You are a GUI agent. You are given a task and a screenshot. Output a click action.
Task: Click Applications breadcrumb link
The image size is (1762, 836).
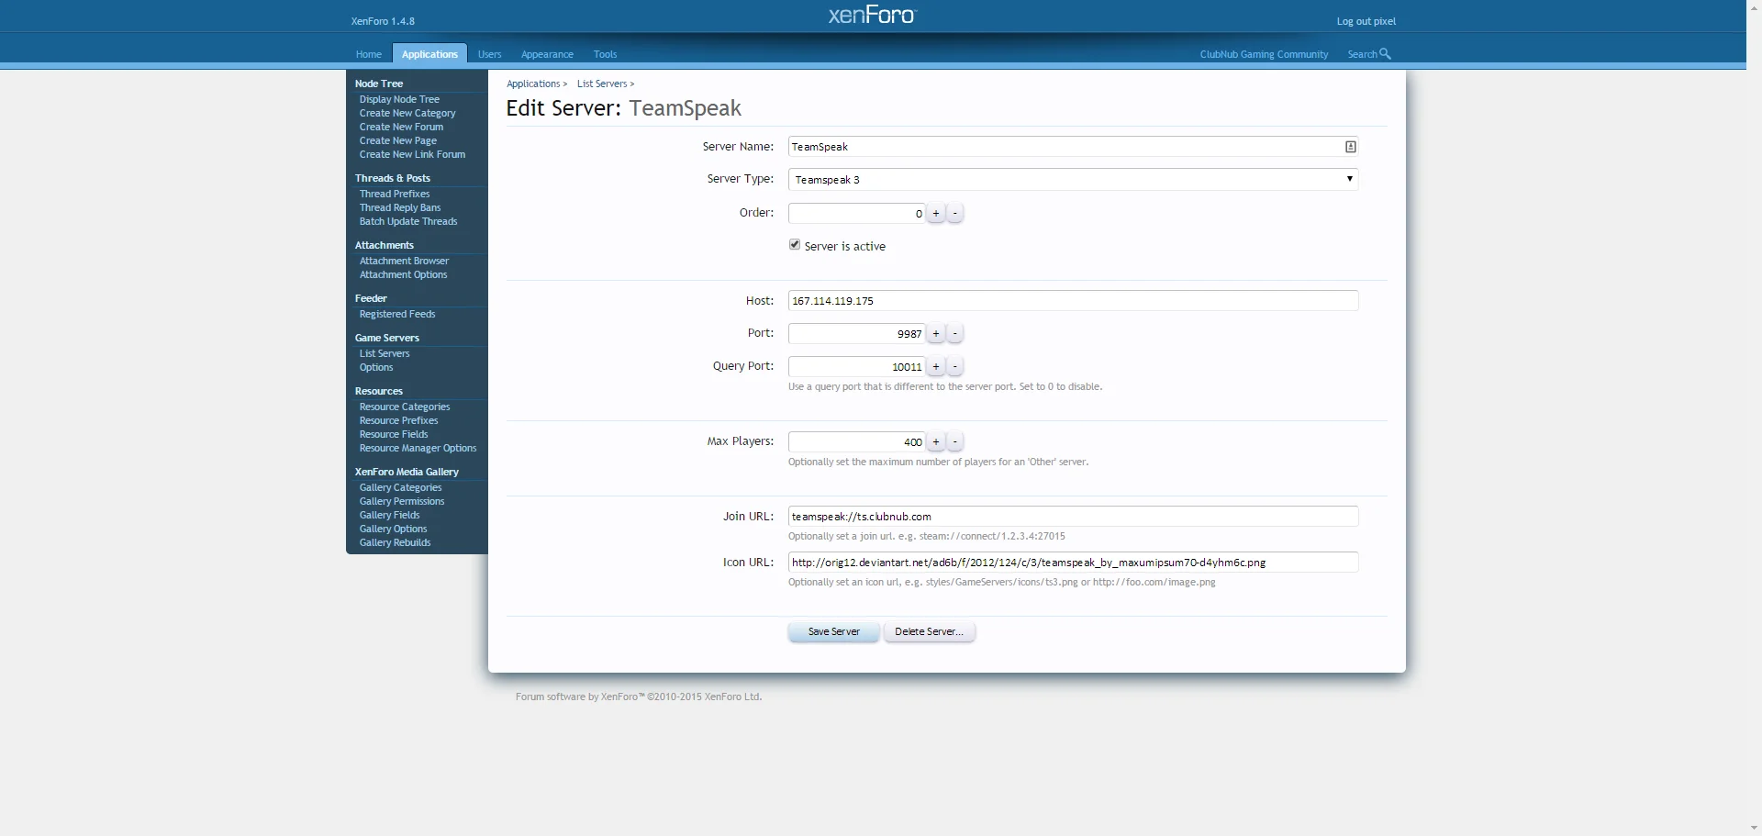533,84
